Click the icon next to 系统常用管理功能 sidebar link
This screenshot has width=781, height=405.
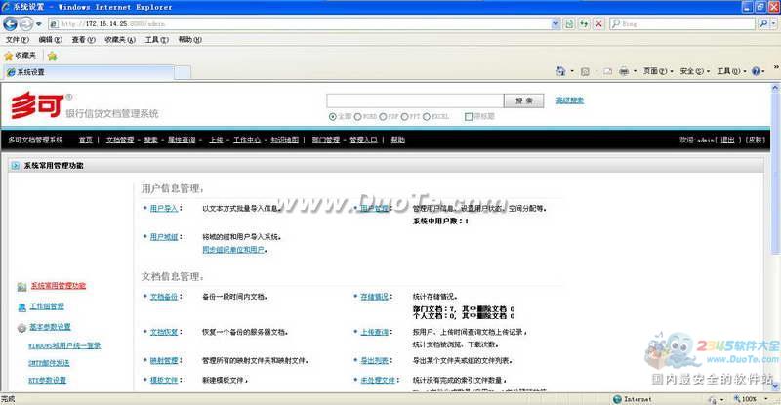pyautogui.click(x=21, y=287)
